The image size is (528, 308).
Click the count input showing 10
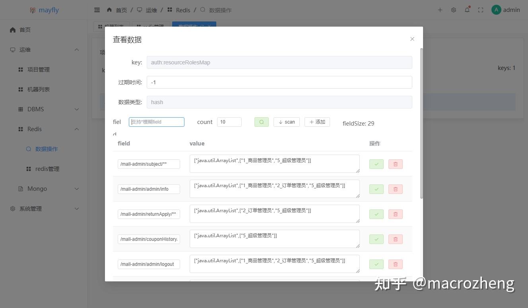pos(229,122)
